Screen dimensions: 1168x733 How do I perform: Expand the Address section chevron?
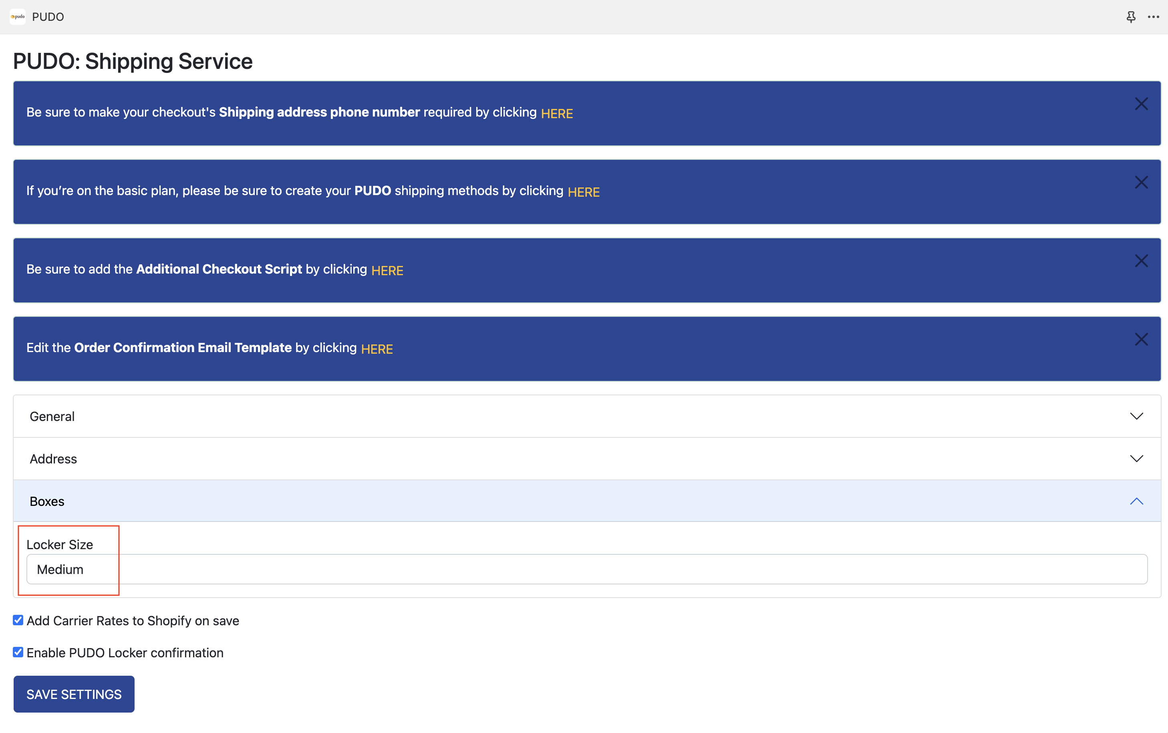point(1136,459)
